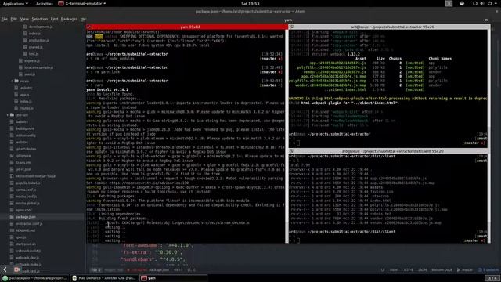The image size is (501, 282).
Task: Click the green Atom icon in the taskbar
Action: (x=5, y=278)
